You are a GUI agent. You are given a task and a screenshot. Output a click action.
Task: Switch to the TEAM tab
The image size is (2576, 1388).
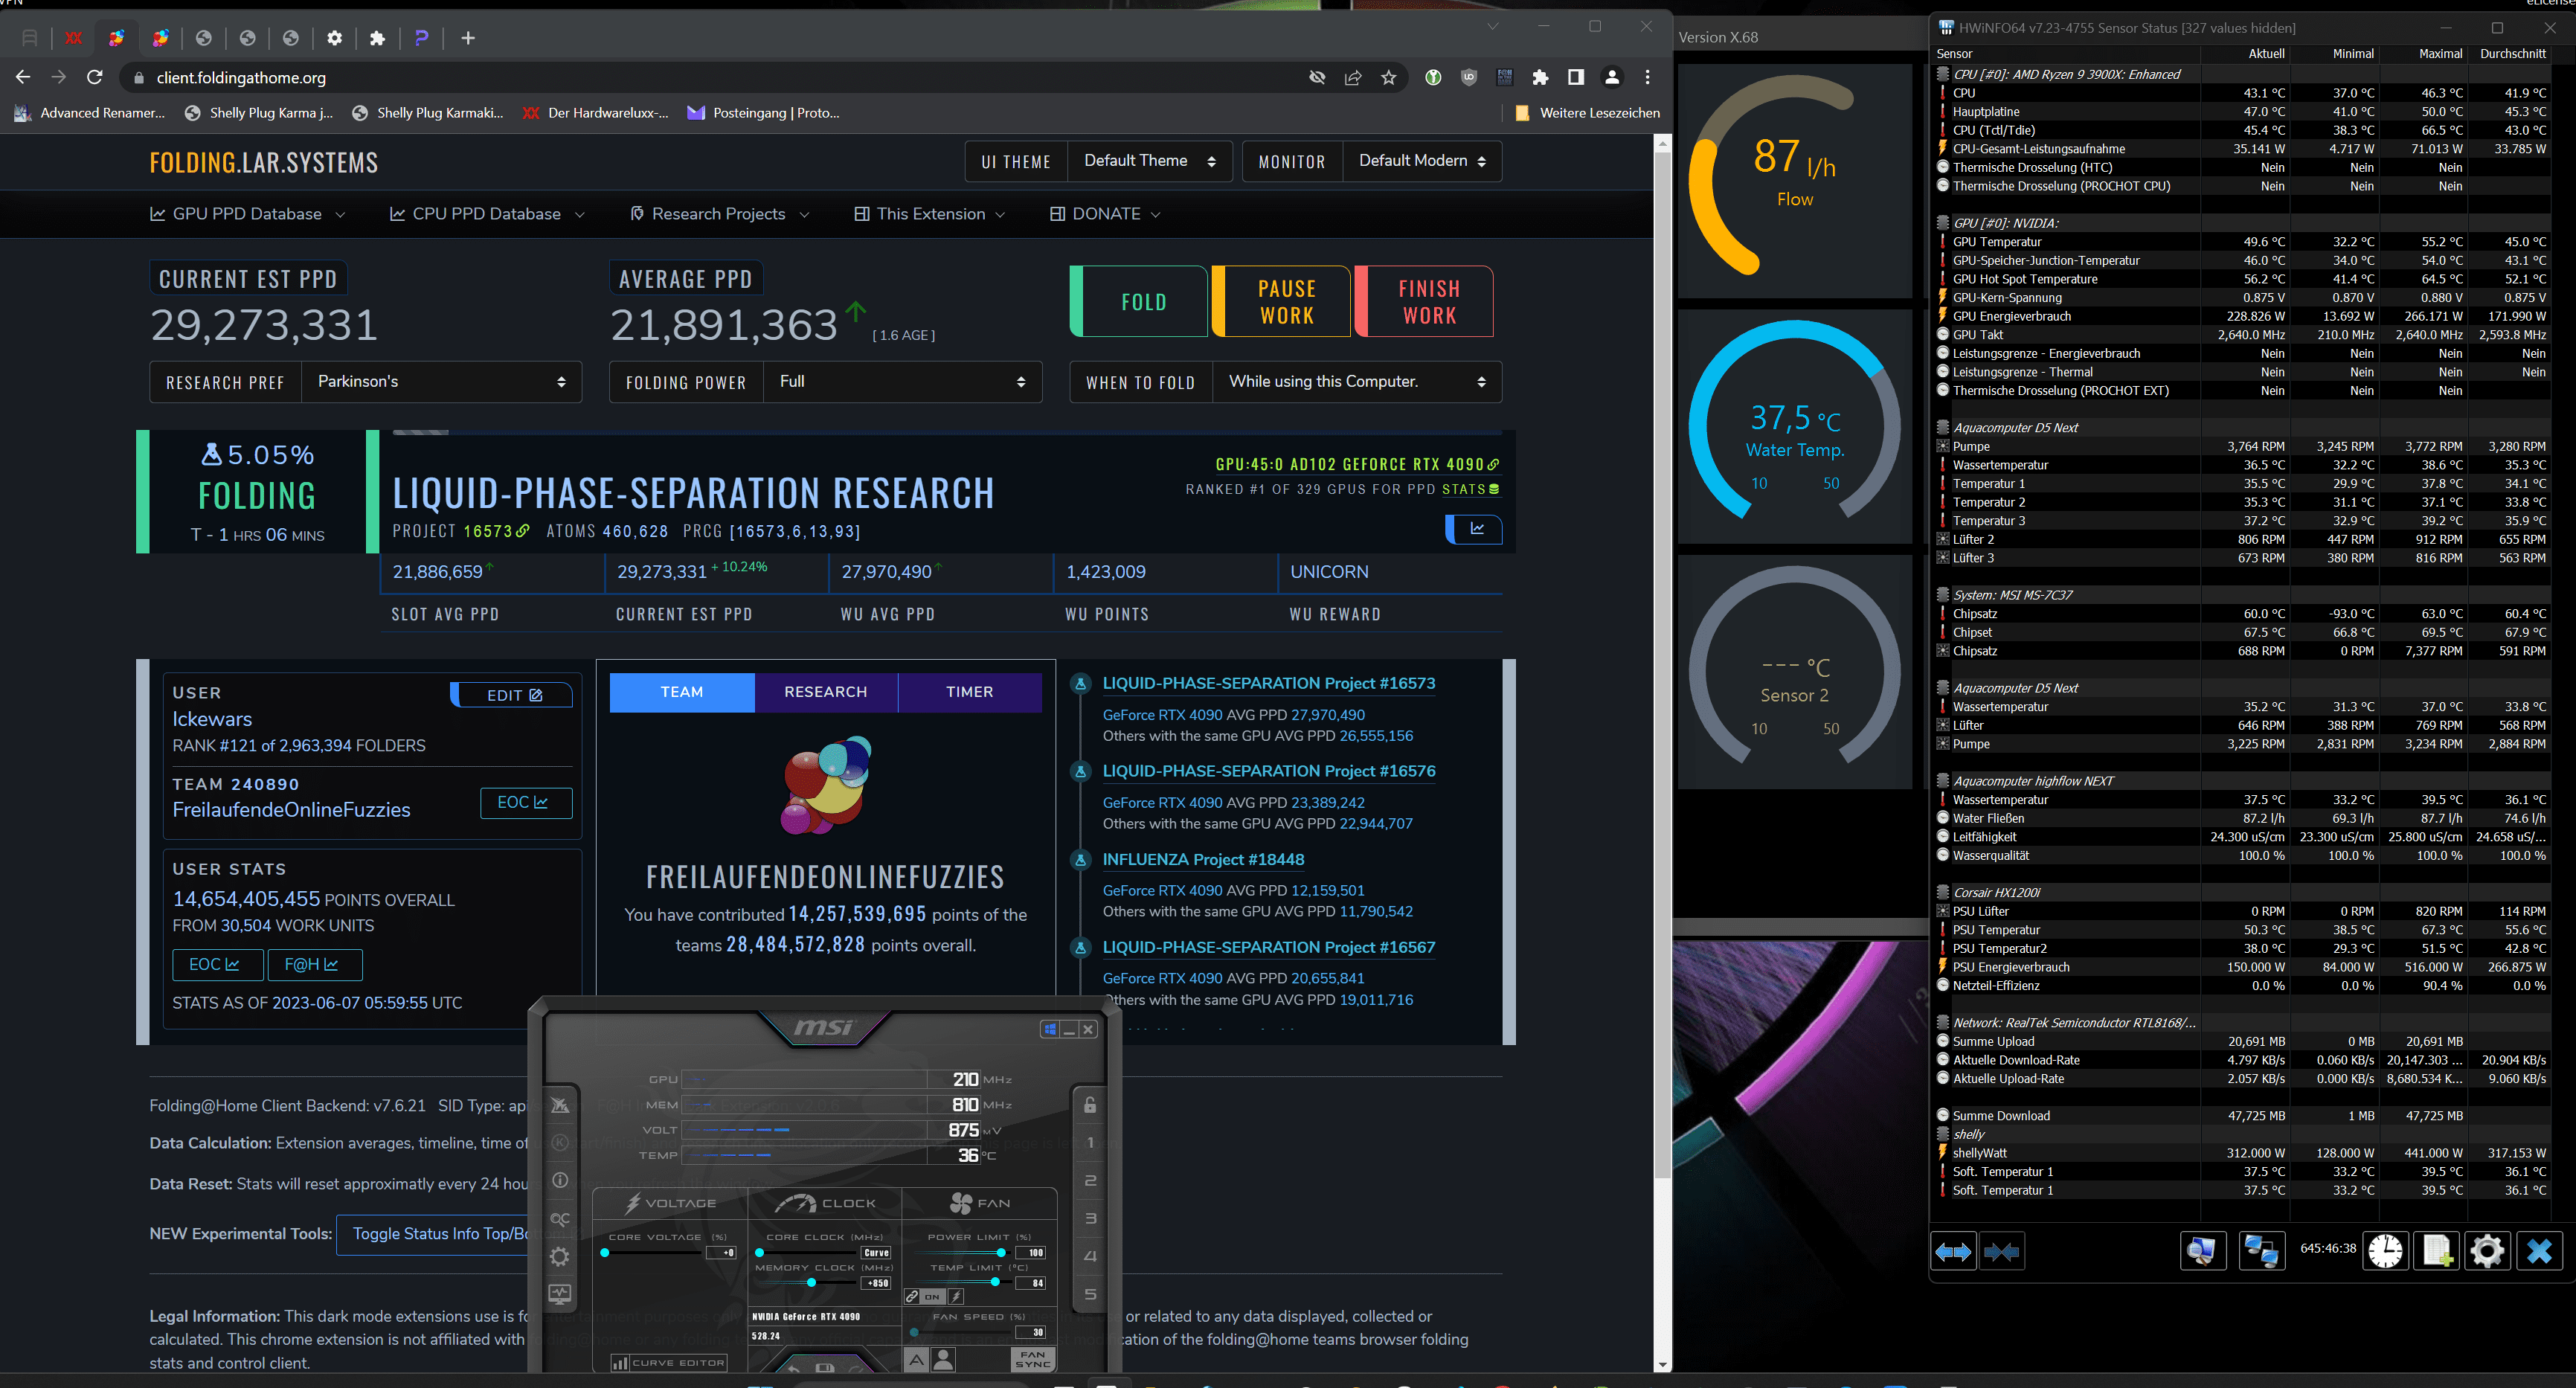pos(682,692)
